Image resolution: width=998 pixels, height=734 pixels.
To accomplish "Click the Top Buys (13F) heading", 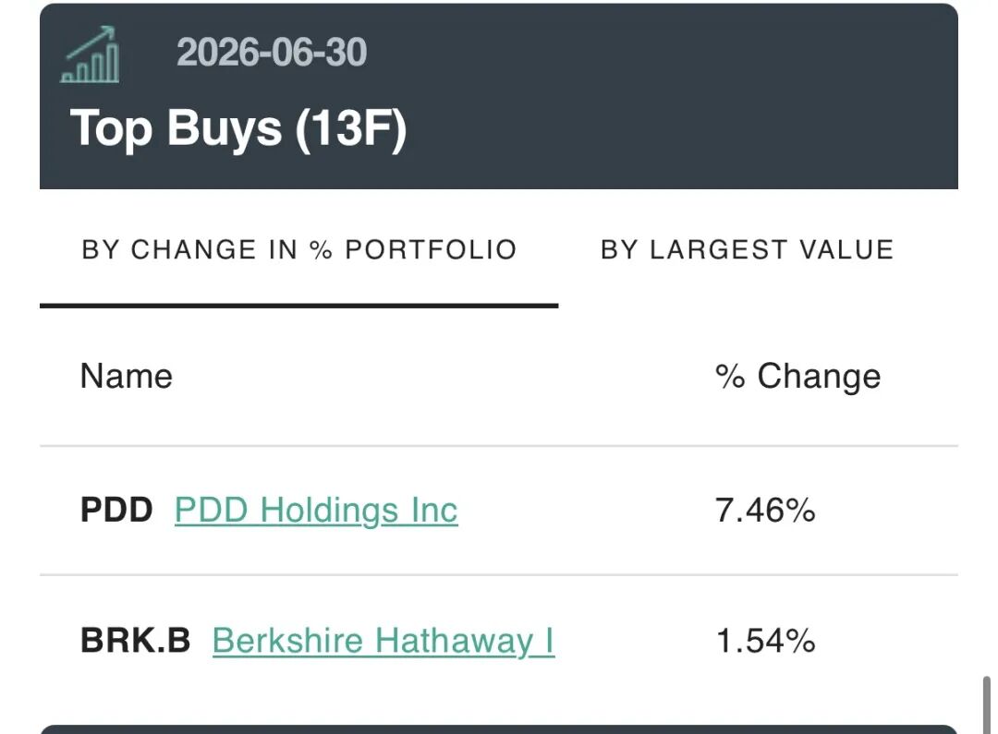I will [238, 128].
